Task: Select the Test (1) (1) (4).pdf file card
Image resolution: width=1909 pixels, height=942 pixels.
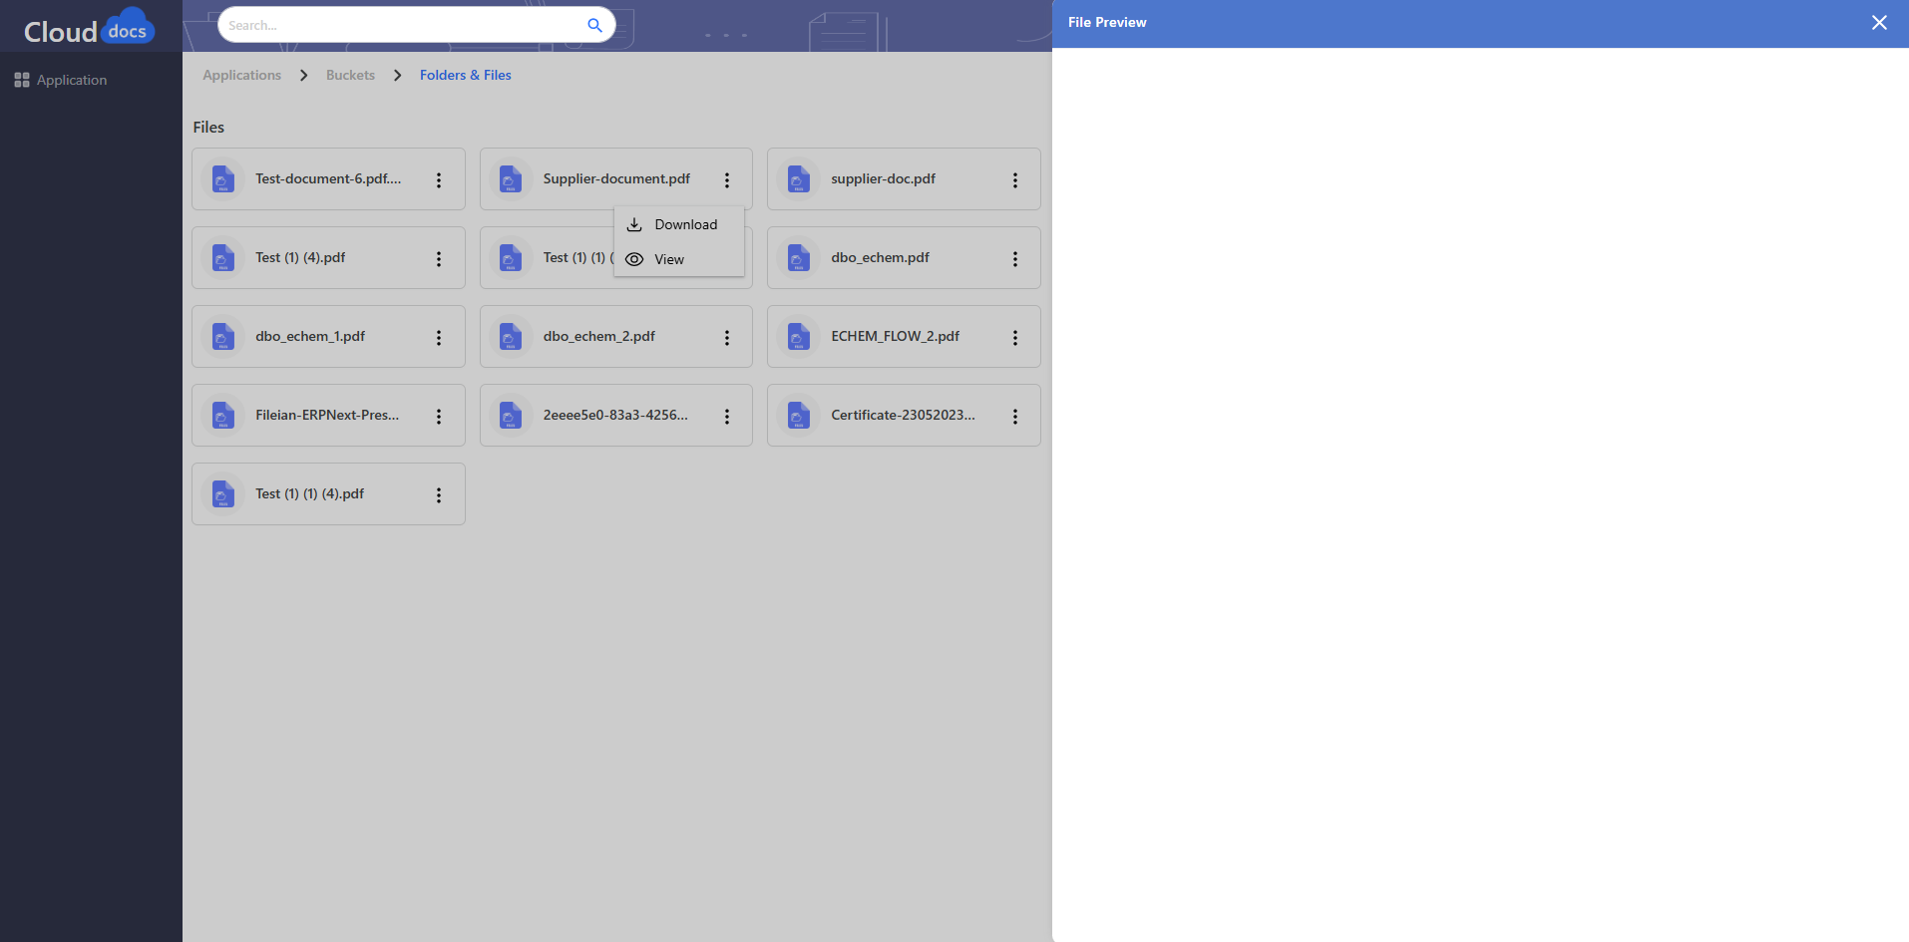Action: [x=309, y=494]
